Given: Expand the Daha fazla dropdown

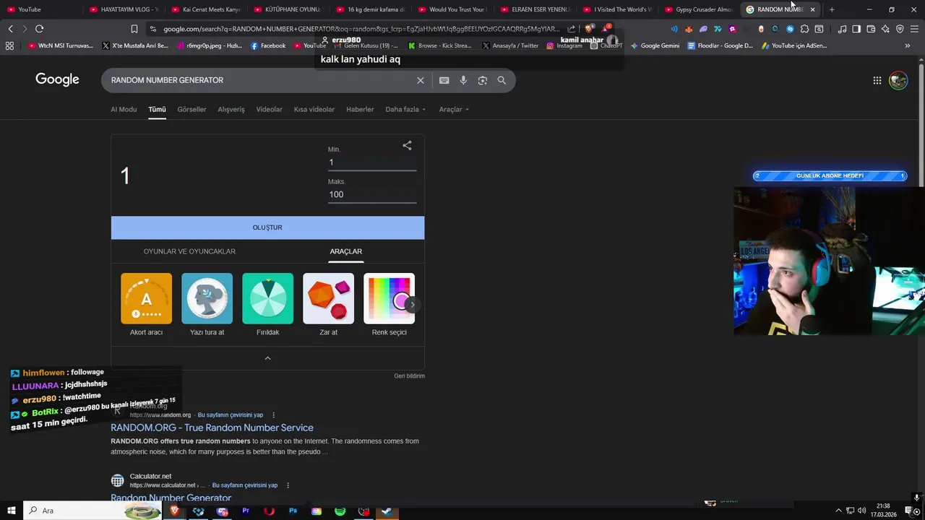Looking at the screenshot, I should 405,110.
